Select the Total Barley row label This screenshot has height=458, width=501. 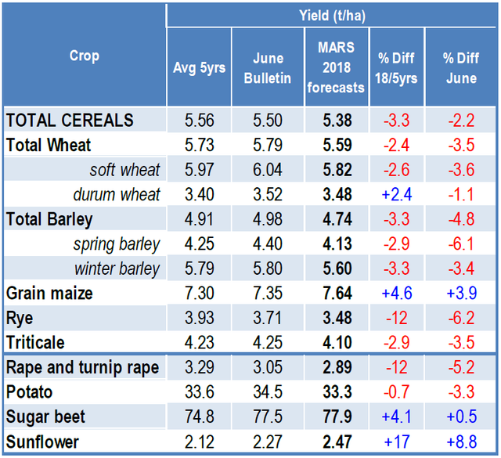tap(49, 219)
